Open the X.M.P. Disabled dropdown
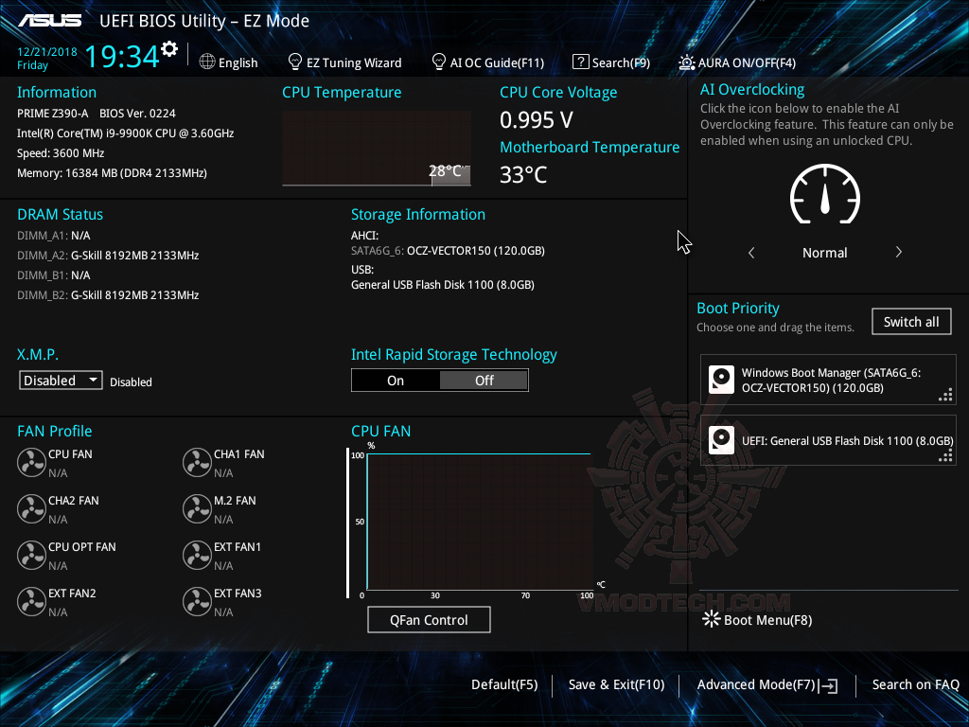The width and height of the screenshot is (969, 727). pos(61,381)
